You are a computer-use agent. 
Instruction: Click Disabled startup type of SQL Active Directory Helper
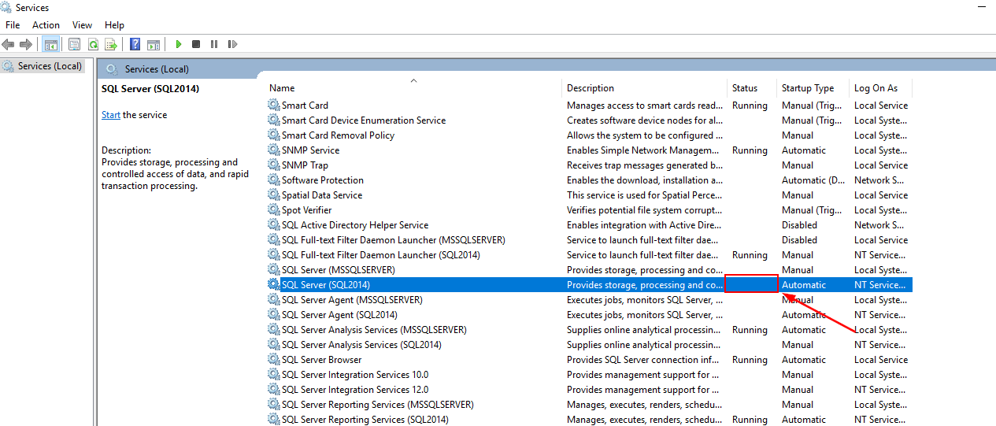(799, 225)
